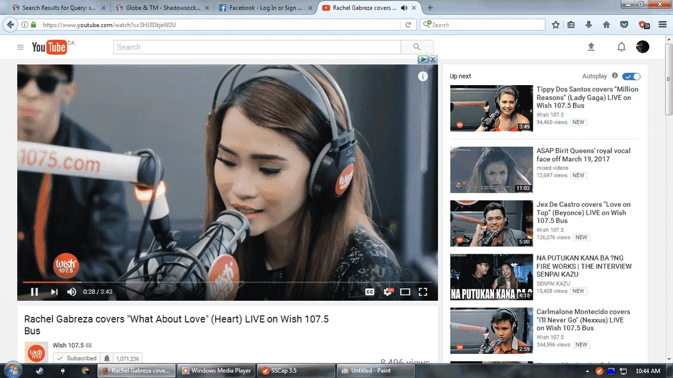Click the green padlock security icon
673x378 pixels.
33,25
